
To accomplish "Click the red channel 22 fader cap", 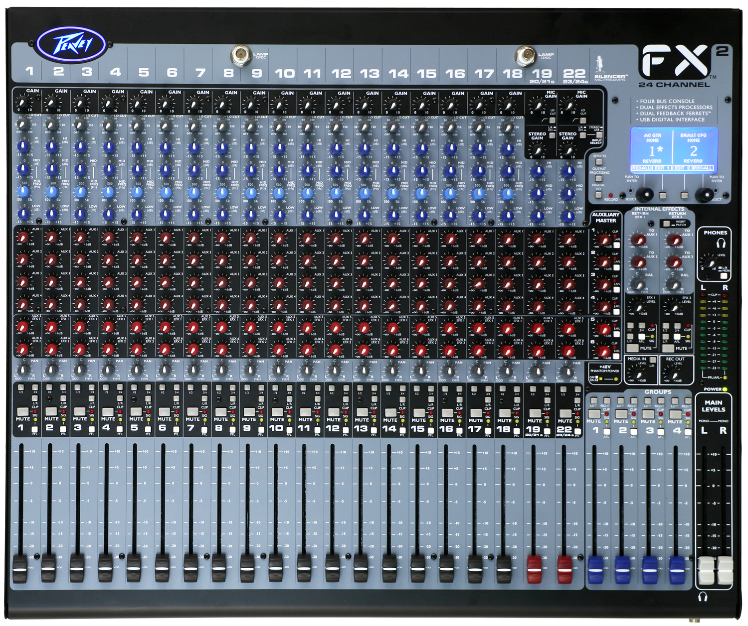I will 565,569.
